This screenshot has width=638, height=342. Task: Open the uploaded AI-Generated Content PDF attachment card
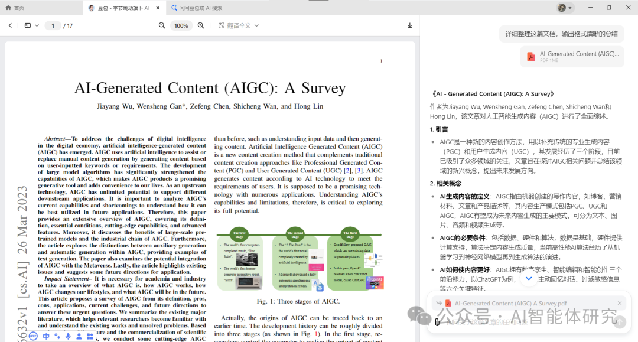coord(572,57)
